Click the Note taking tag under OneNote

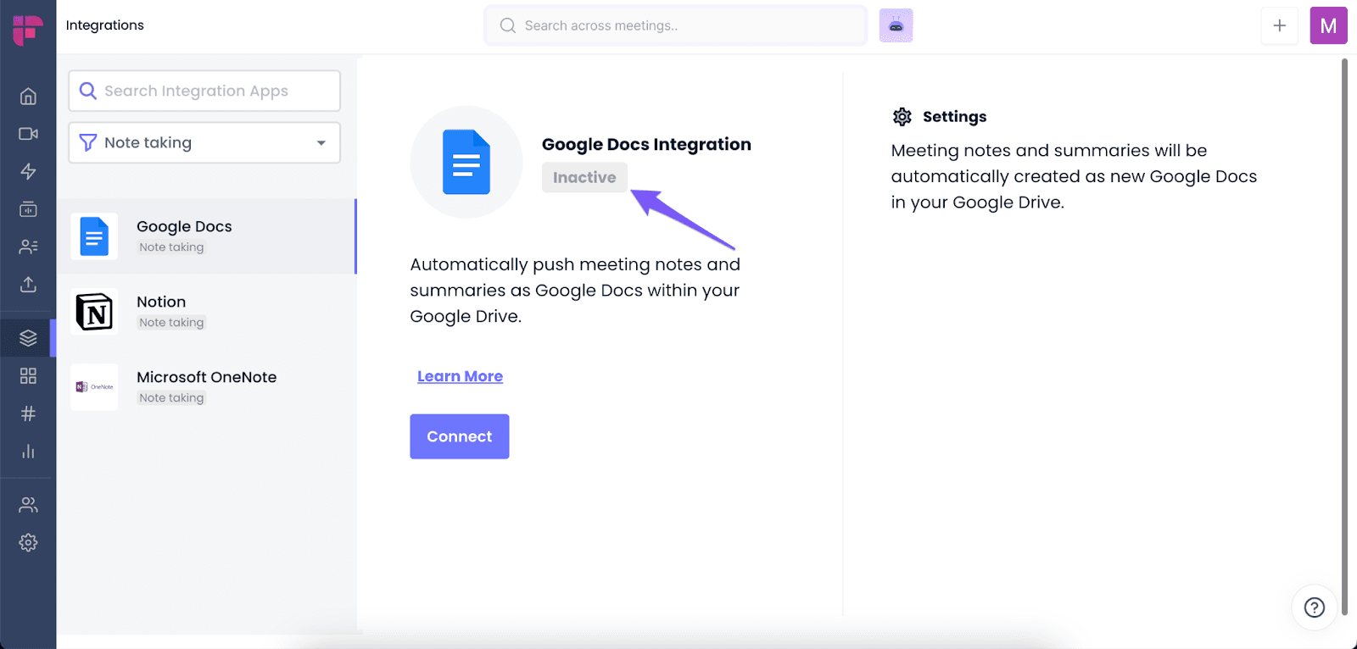pyautogui.click(x=171, y=398)
